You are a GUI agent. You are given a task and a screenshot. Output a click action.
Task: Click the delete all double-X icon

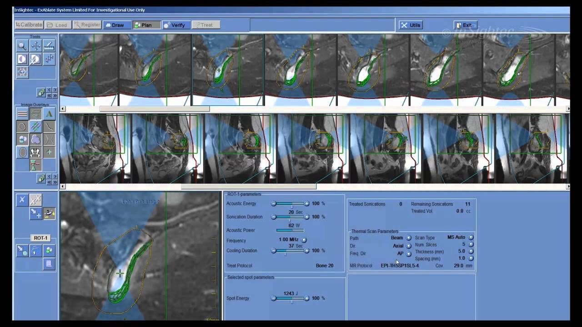click(x=35, y=200)
